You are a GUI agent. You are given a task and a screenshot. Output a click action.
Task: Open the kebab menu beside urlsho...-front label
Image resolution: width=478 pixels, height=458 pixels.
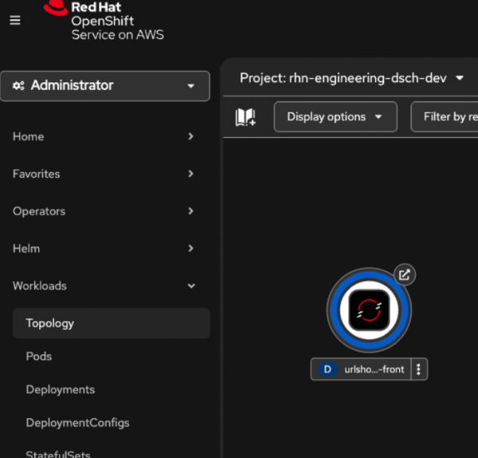(420, 369)
